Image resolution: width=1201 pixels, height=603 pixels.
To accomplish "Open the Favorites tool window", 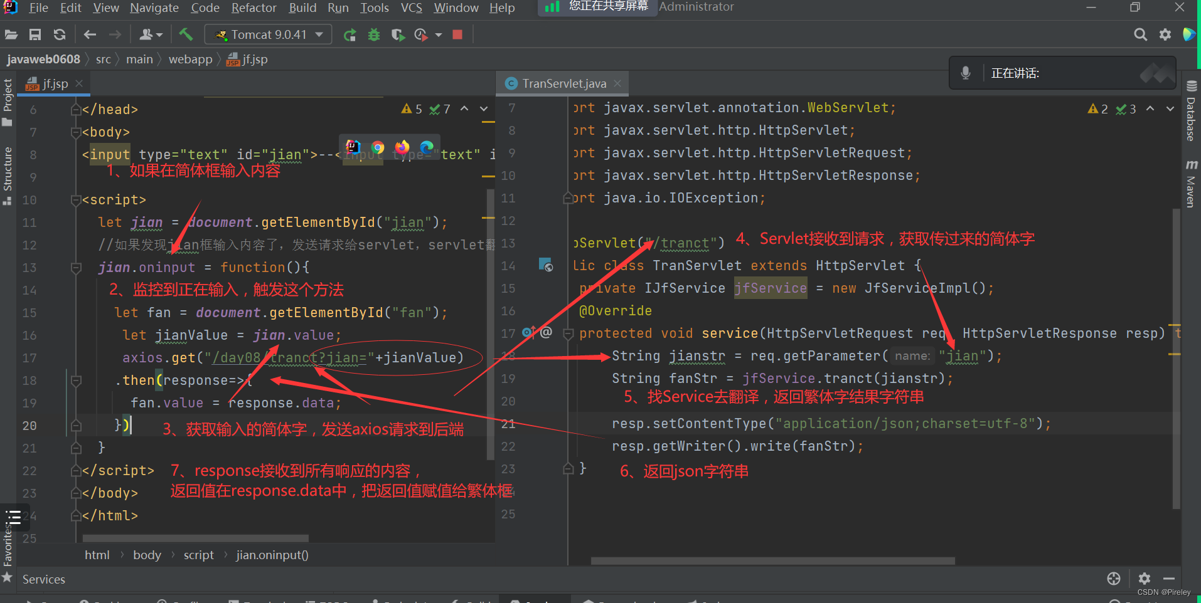I will (8, 555).
